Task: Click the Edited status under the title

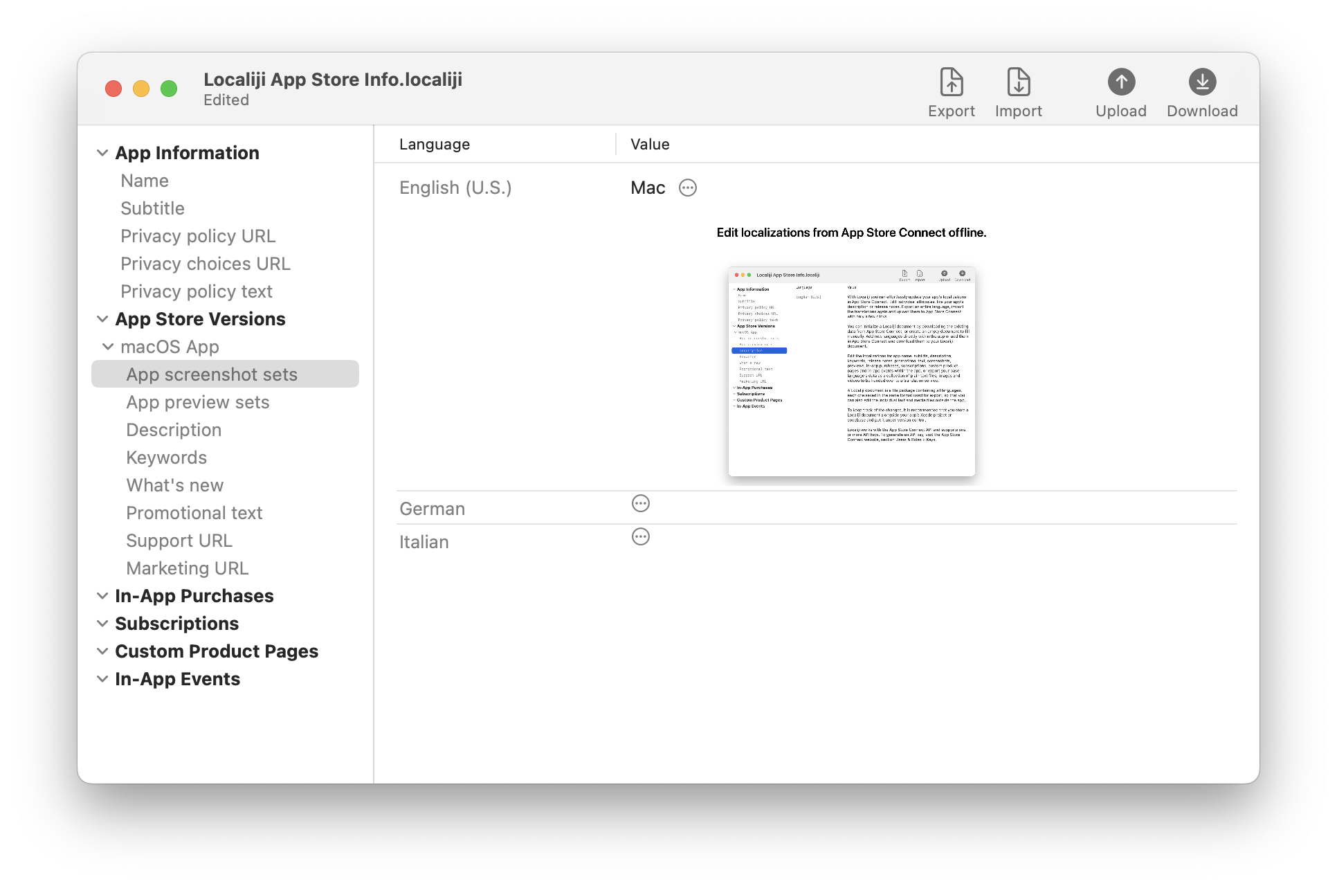Action: [x=226, y=100]
